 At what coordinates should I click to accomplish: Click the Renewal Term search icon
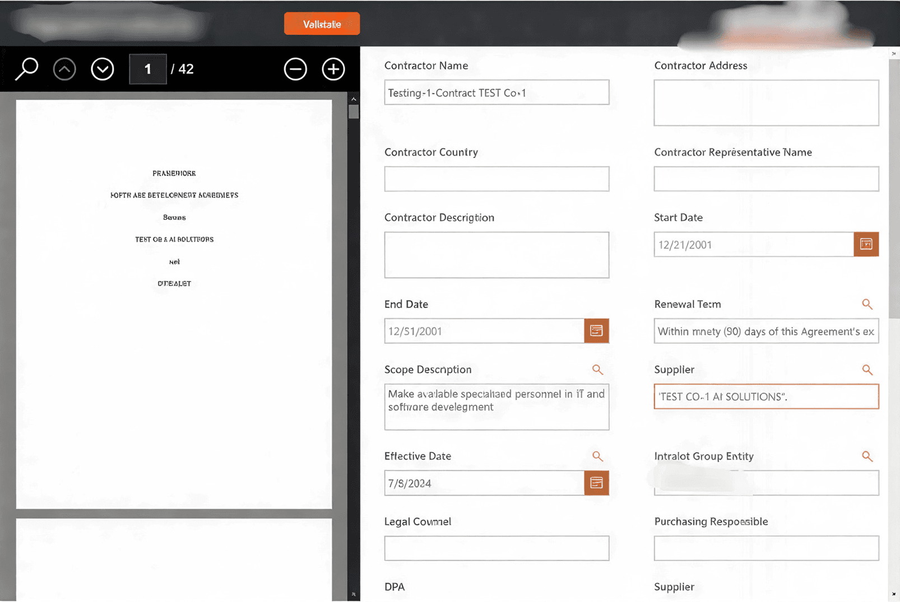pyautogui.click(x=867, y=304)
